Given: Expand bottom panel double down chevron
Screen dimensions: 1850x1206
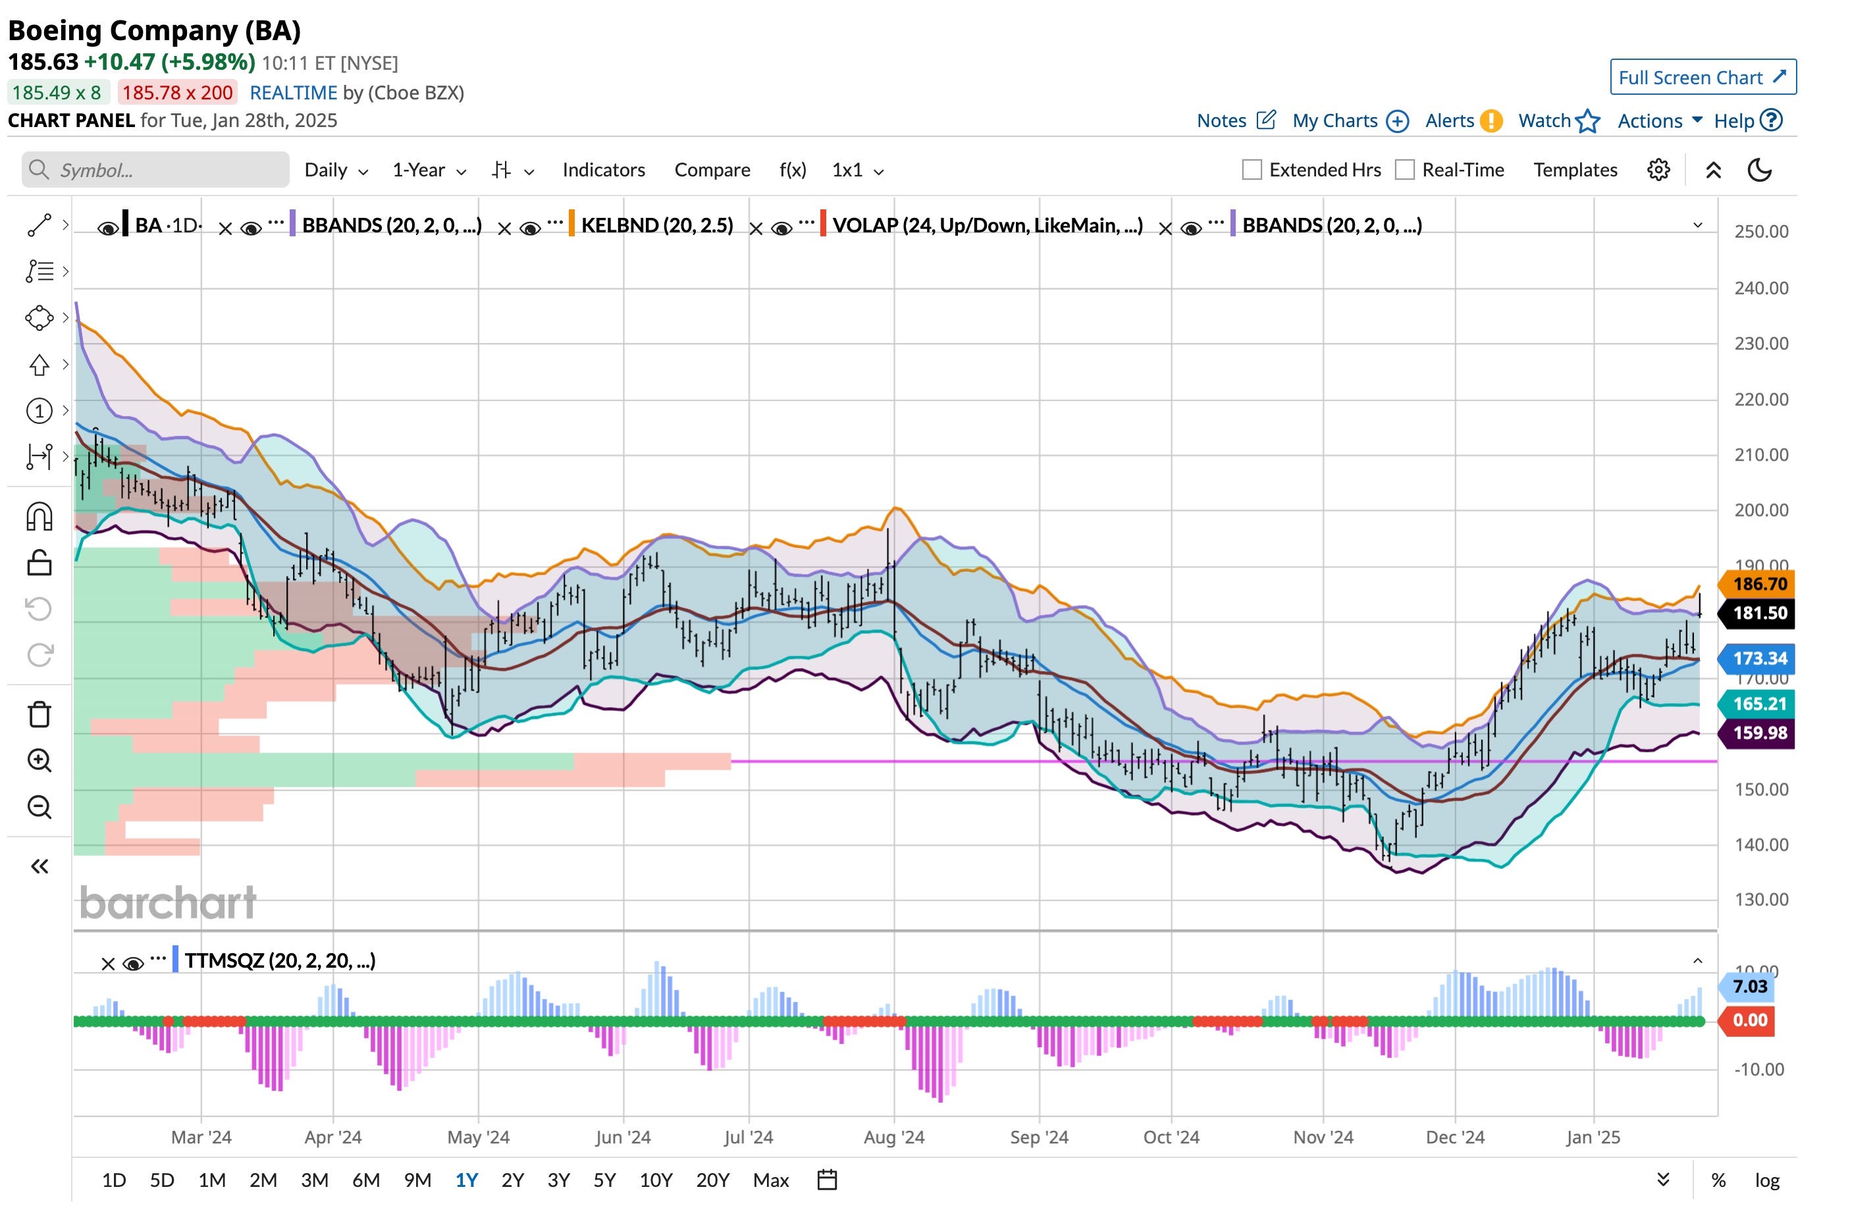Looking at the screenshot, I should coord(1664,1180).
